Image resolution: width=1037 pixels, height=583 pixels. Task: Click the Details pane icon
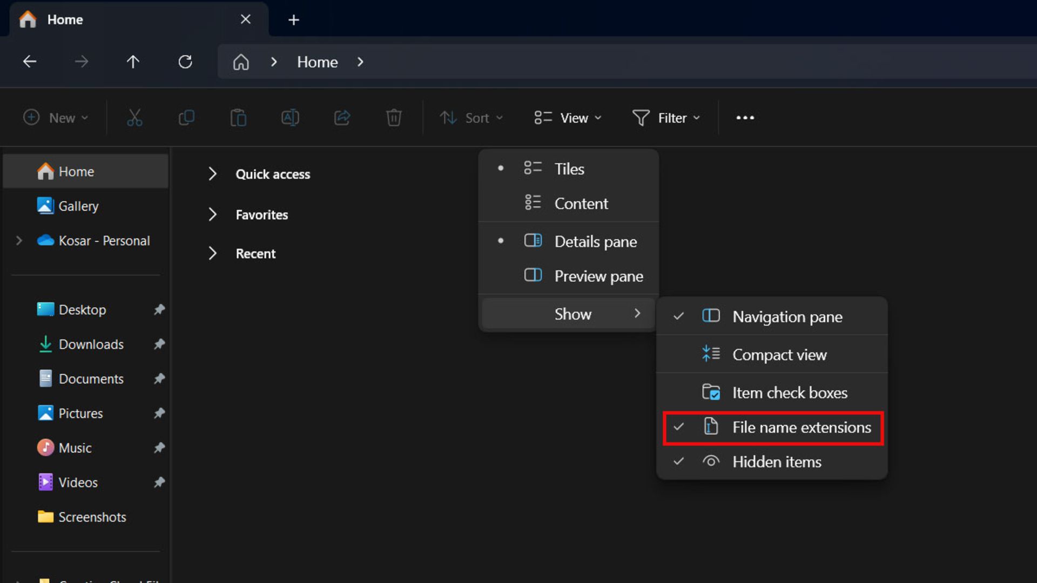tap(533, 241)
